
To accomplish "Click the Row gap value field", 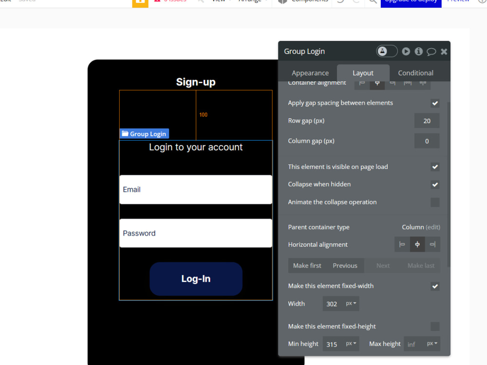I will coord(427,121).
